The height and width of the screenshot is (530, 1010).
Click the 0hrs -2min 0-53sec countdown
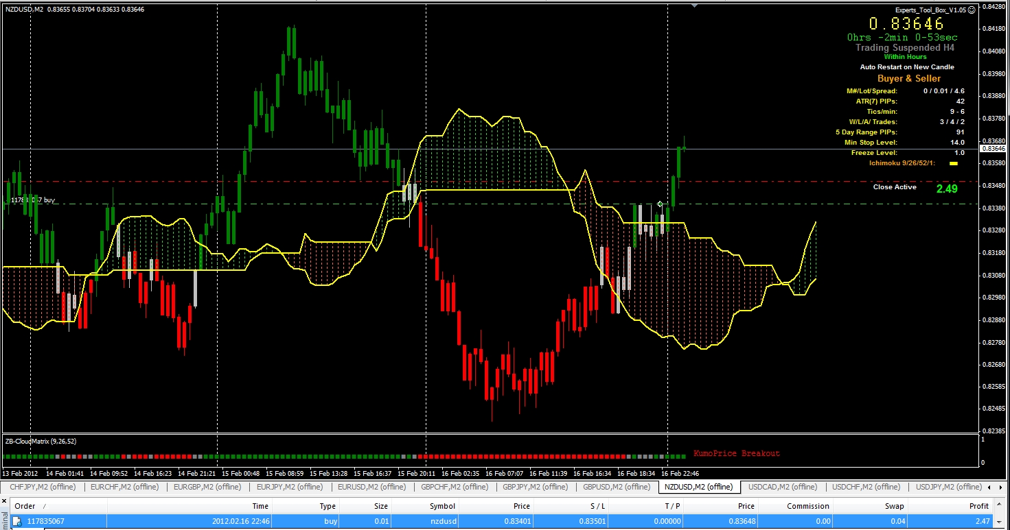click(x=902, y=37)
